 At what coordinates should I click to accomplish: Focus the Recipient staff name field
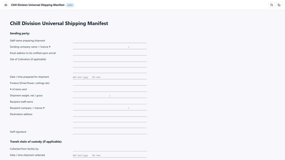pyautogui.click(x=110, y=102)
